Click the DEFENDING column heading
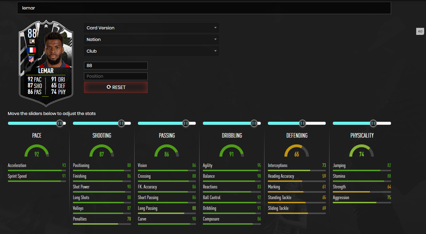426x234 pixels. pyautogui.click(x=297, y=136)
